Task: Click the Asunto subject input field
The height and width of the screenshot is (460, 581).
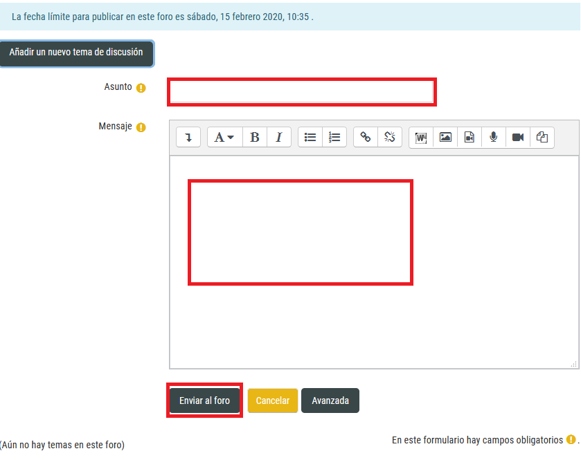Action: [x=301, y=92]
